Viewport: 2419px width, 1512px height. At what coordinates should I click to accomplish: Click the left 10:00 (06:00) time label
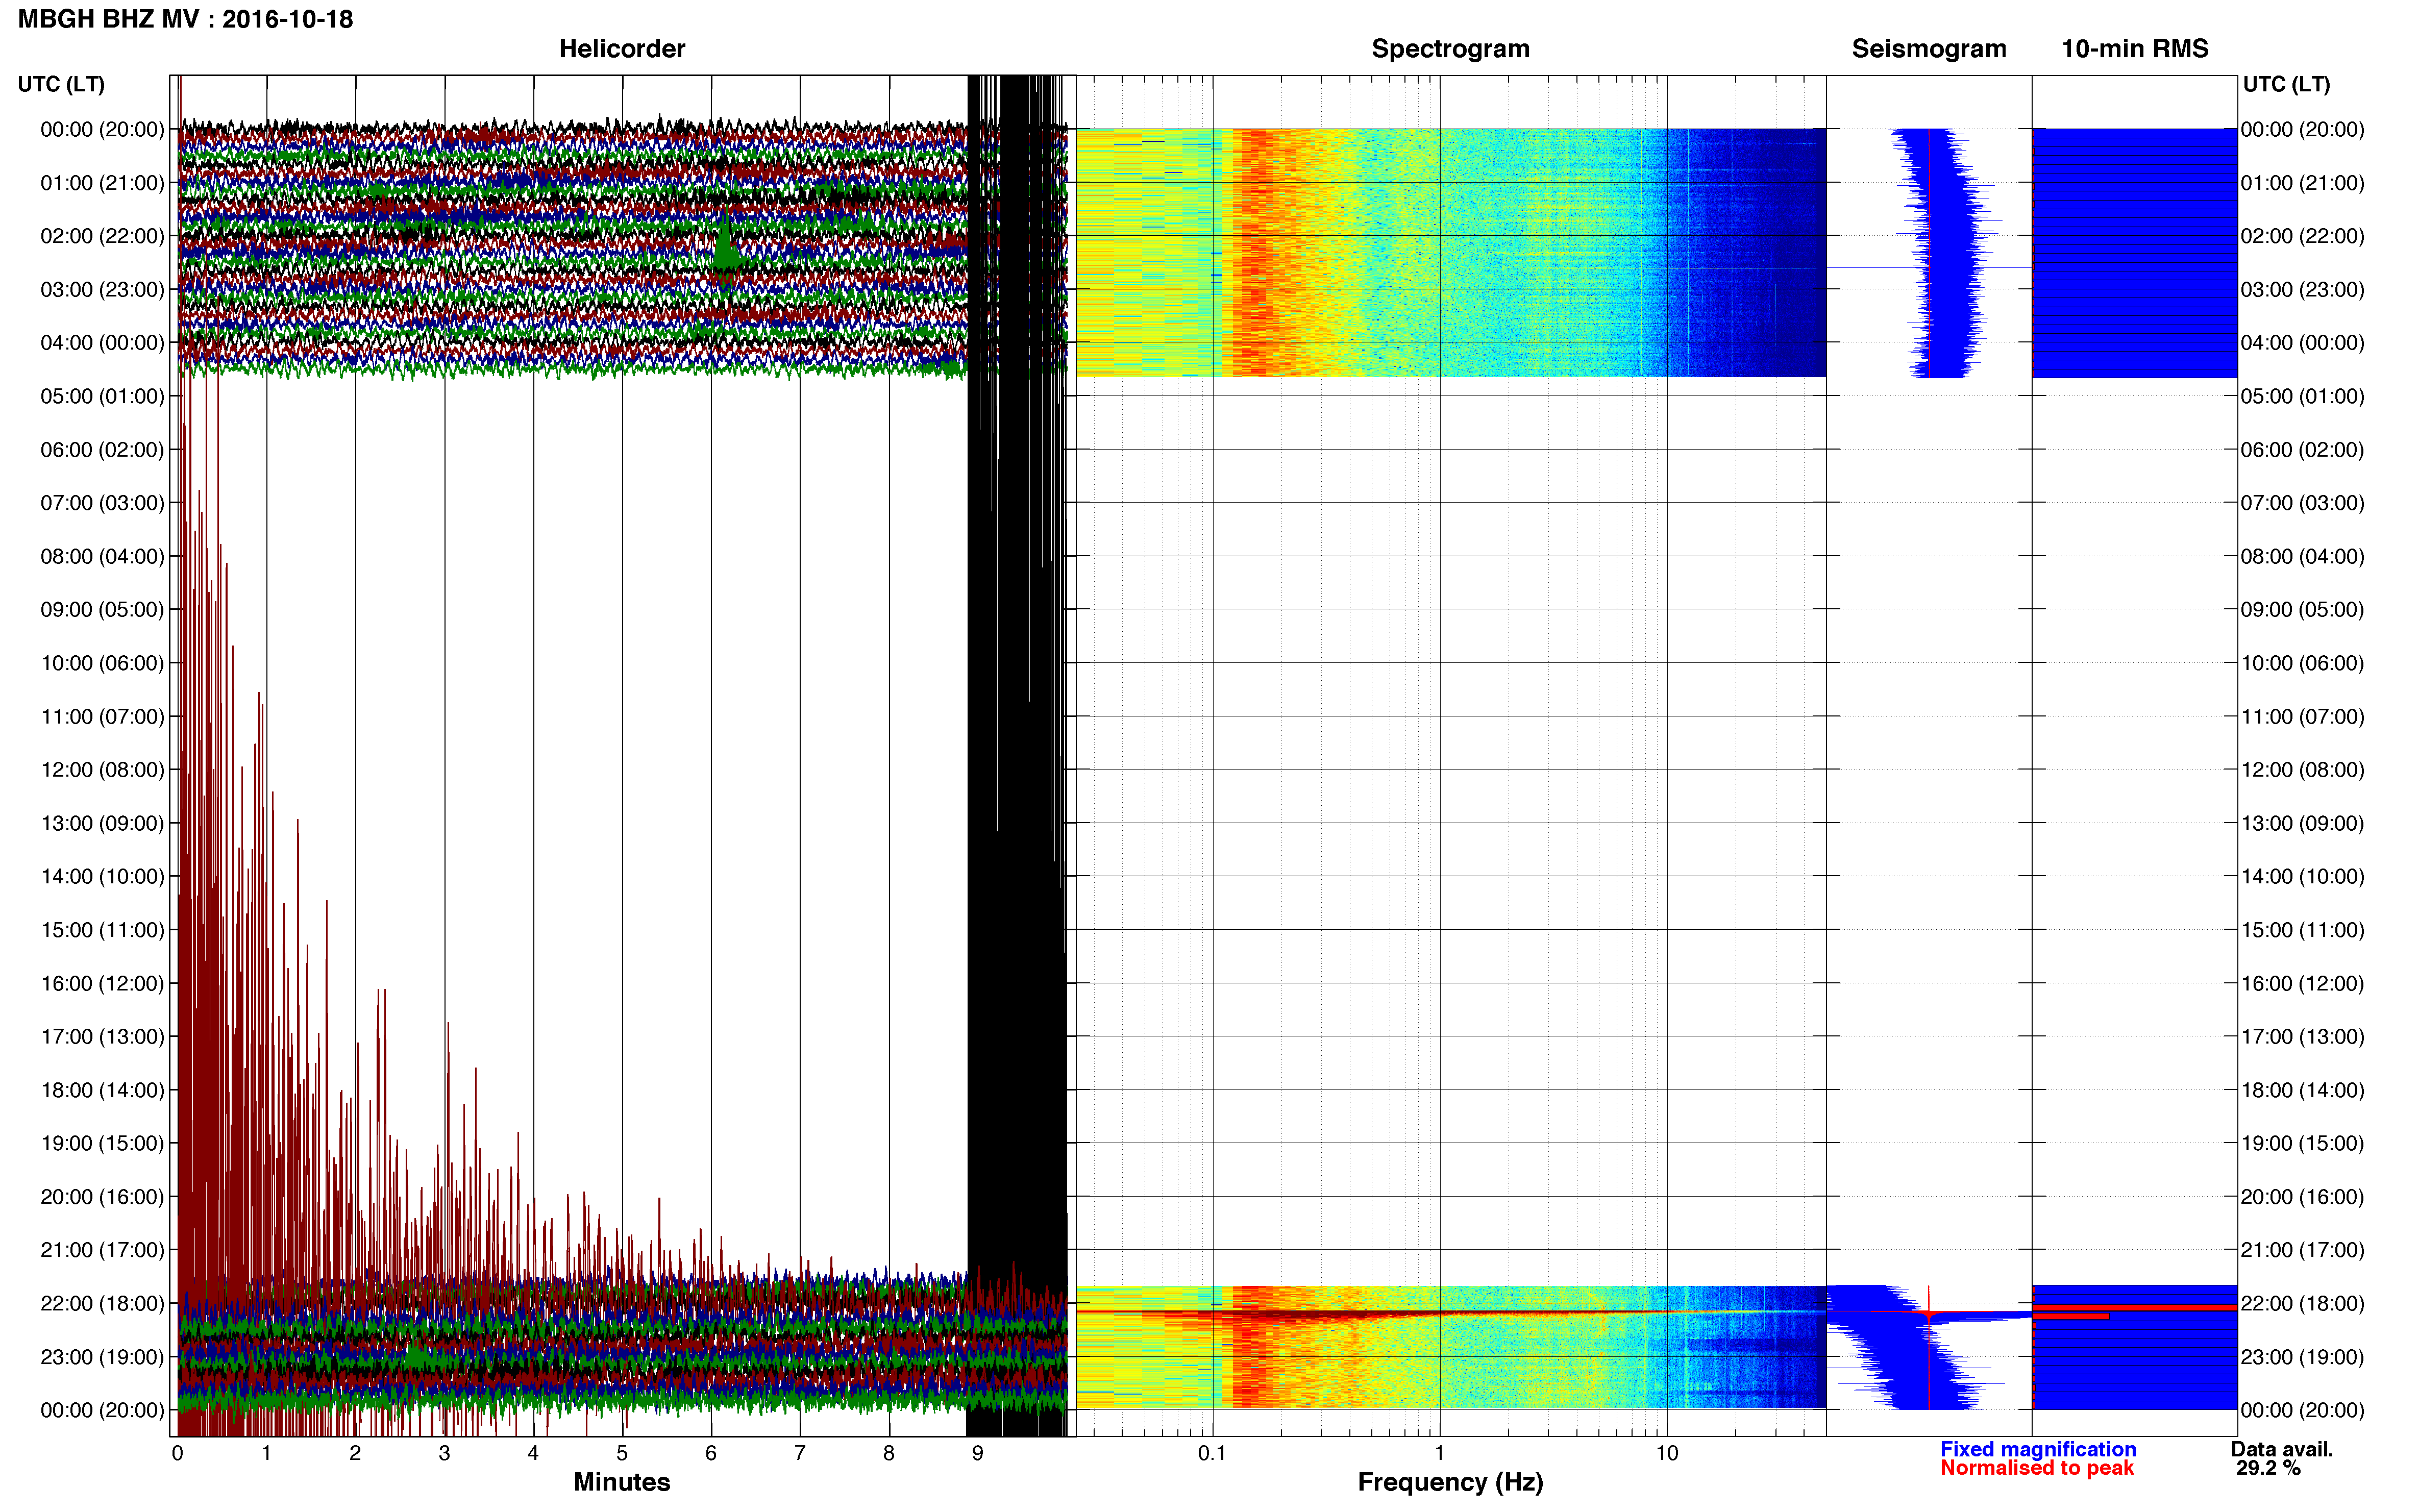click(x=102, y=663)
